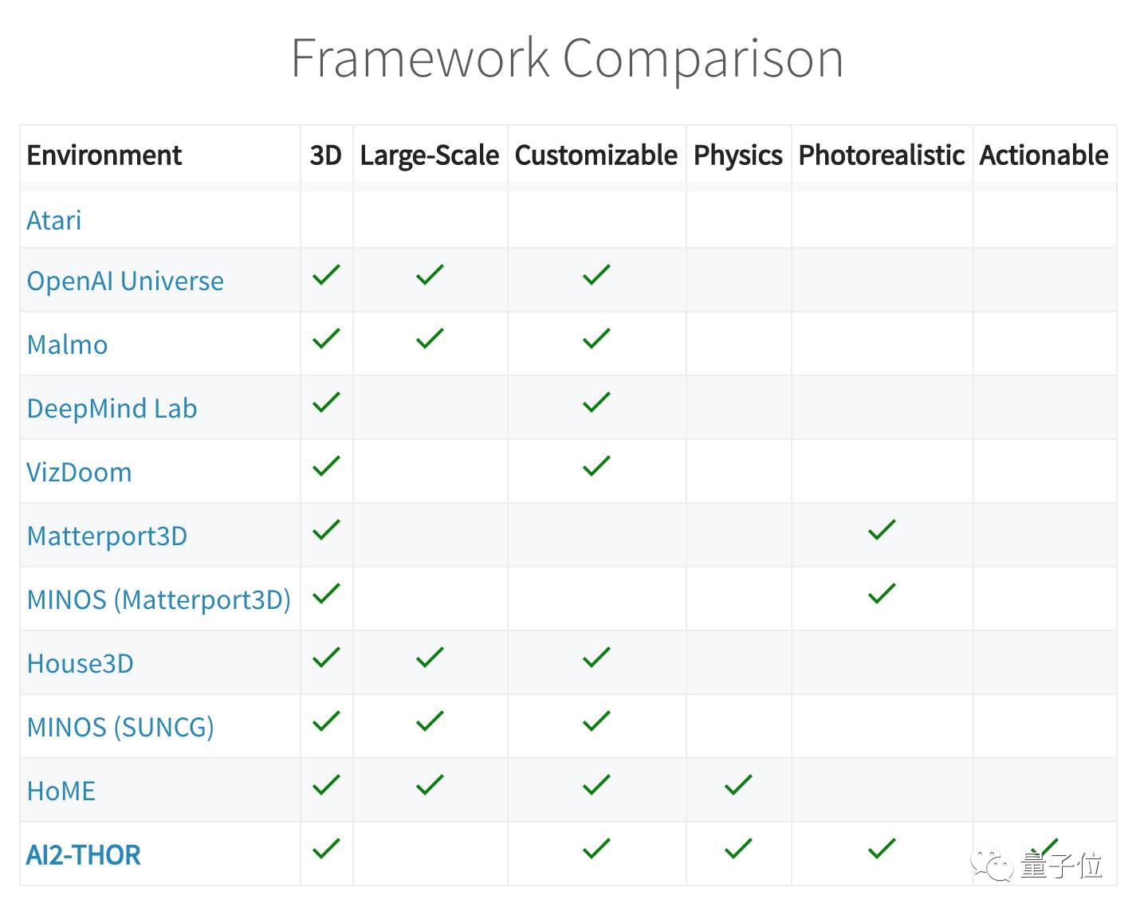Viewport: 1140px width, 915px height.
Task: Click the HoME environment link
Action: (61, 791)
